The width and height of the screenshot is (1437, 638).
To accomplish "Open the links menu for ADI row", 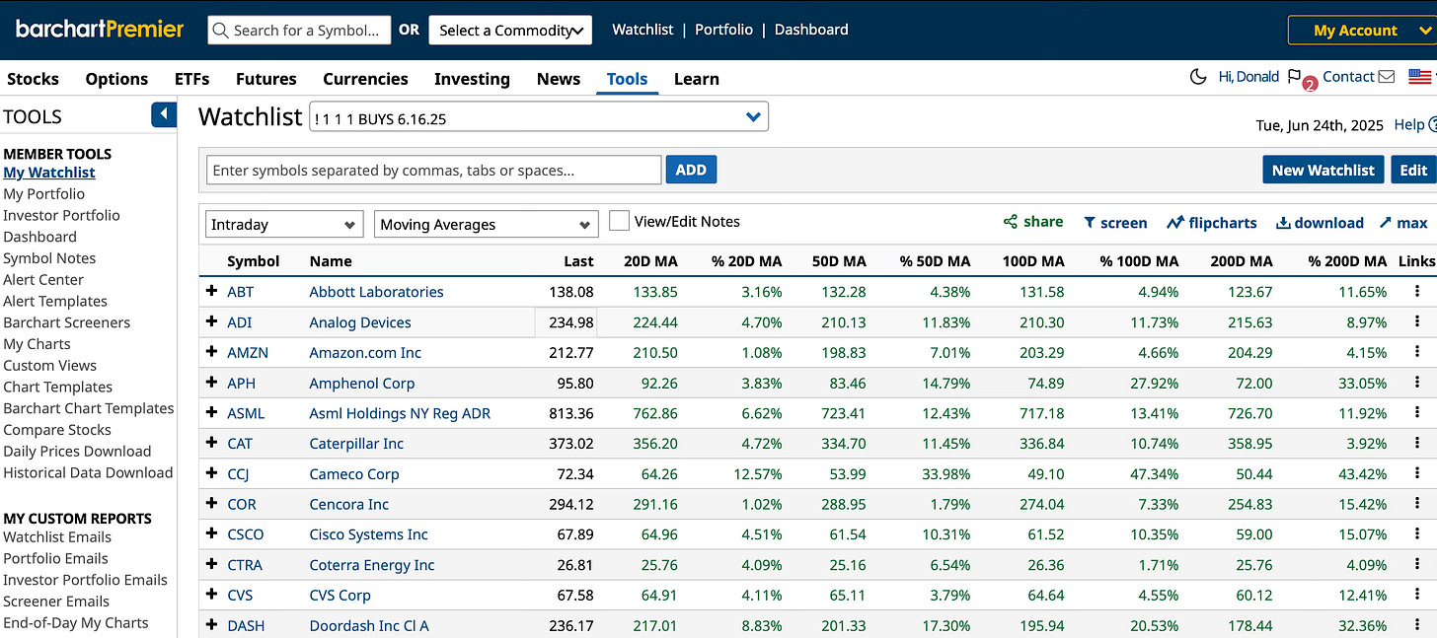I will click(1417, 321).
